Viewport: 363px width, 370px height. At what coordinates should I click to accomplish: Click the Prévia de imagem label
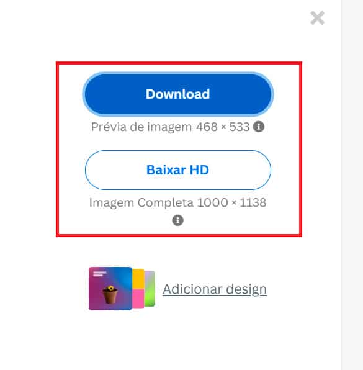coord(141,127)
